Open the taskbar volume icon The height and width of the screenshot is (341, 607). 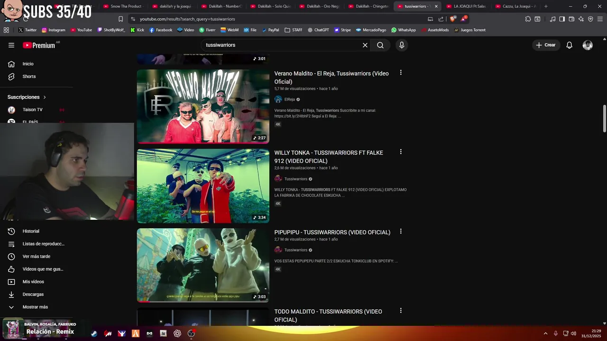573,333
